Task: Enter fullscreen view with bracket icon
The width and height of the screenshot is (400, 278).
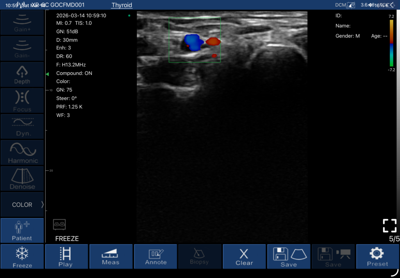Action: coord(389,225)
